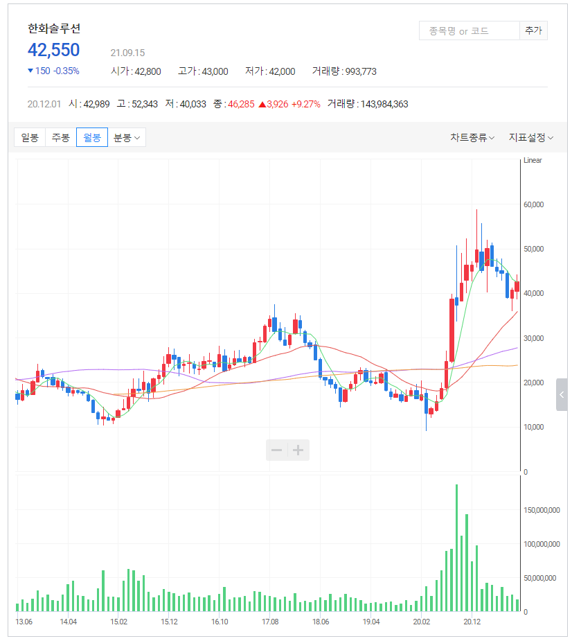Click the monthly volume 143,984,363
Image resolution: width=572 pixels, height=641 pixels.
tap(384, 104)
